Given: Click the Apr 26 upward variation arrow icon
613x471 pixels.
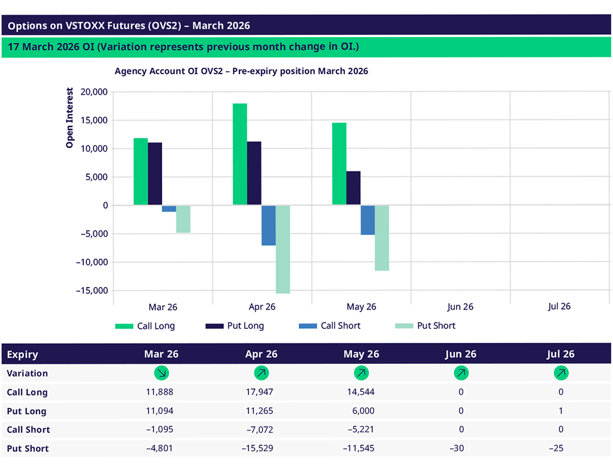Looking at the screenshot, I should 261,373.
